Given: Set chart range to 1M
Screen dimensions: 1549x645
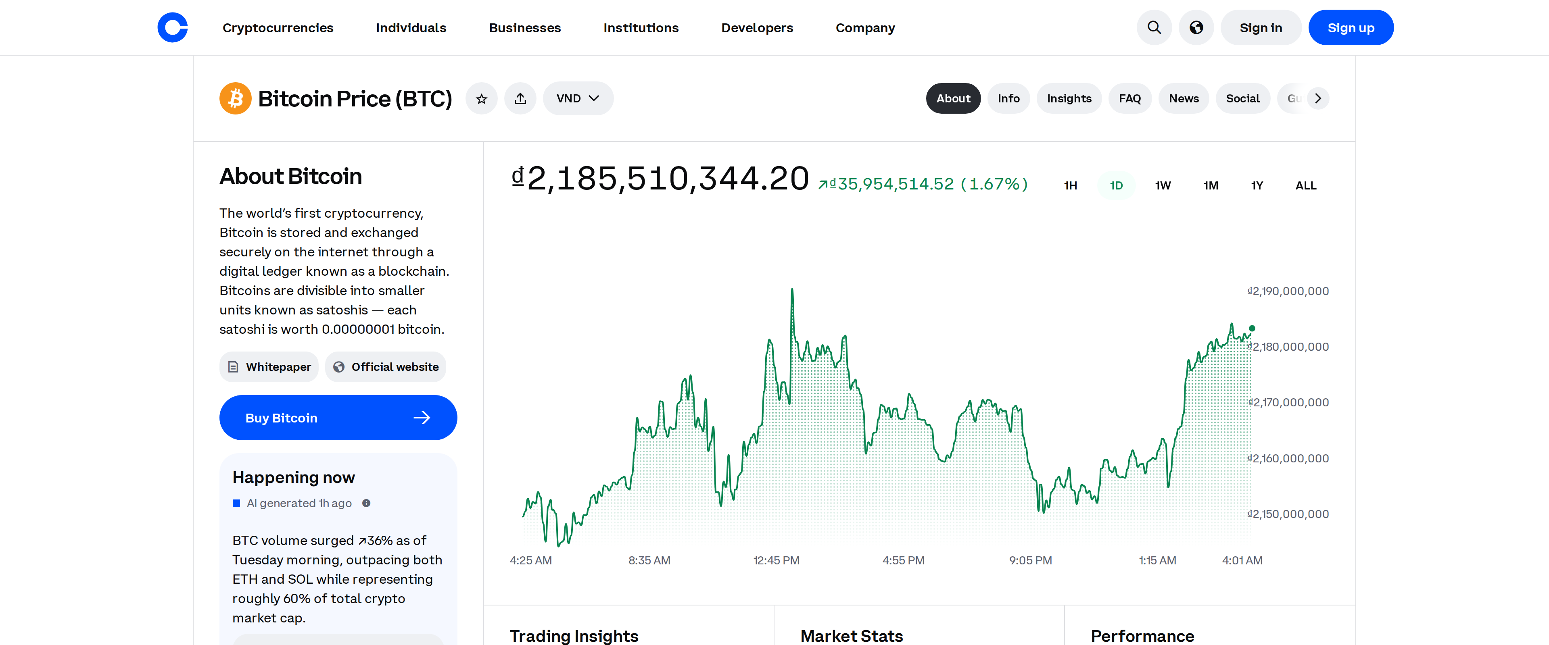Looking at the screenshot, I should [1211, 186].
